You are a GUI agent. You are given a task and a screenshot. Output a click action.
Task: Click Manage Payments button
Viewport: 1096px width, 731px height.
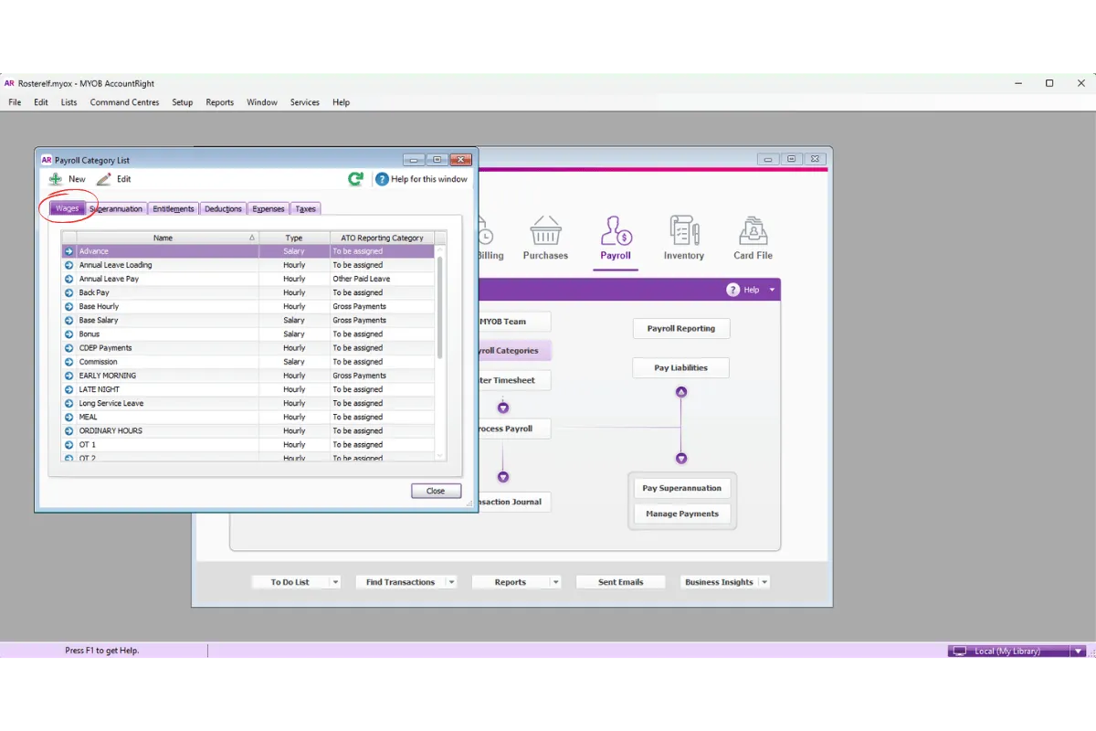point(682,514)
